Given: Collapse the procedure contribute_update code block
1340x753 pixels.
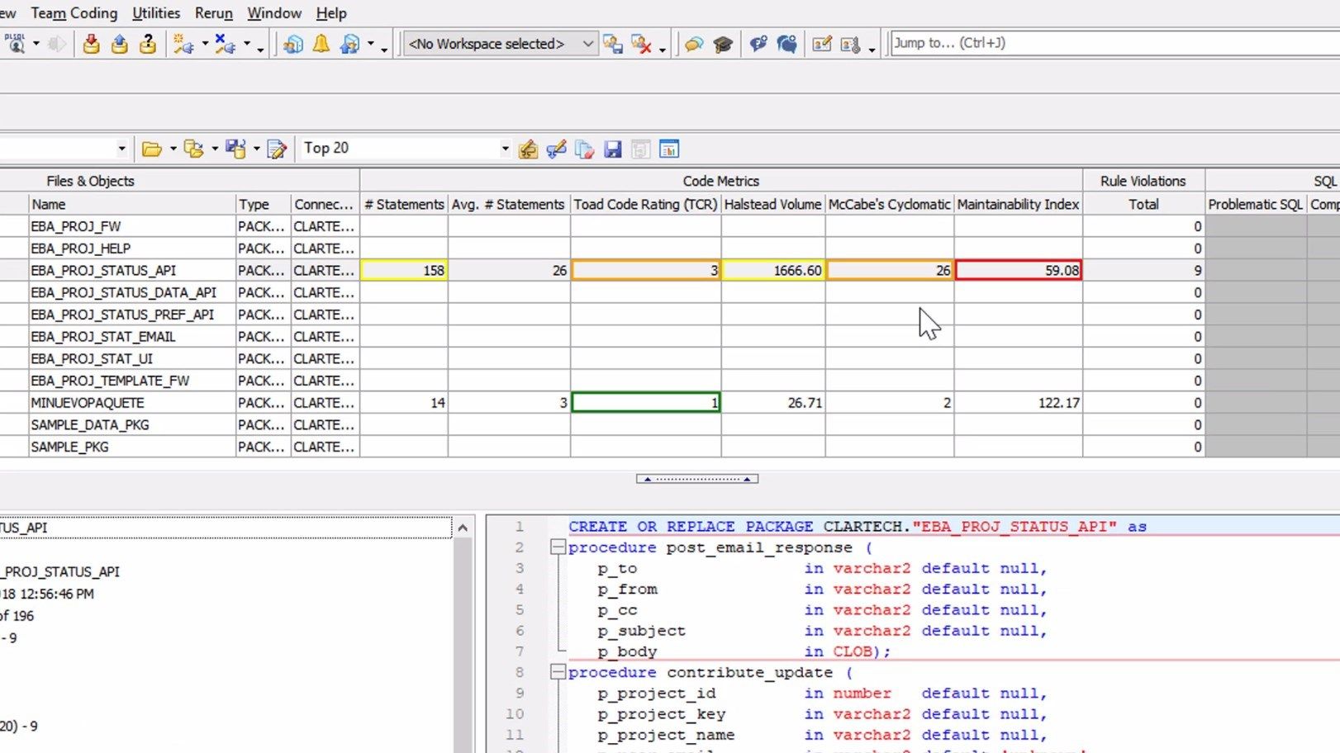Looking at the screenshot, I should click(558, 672).
